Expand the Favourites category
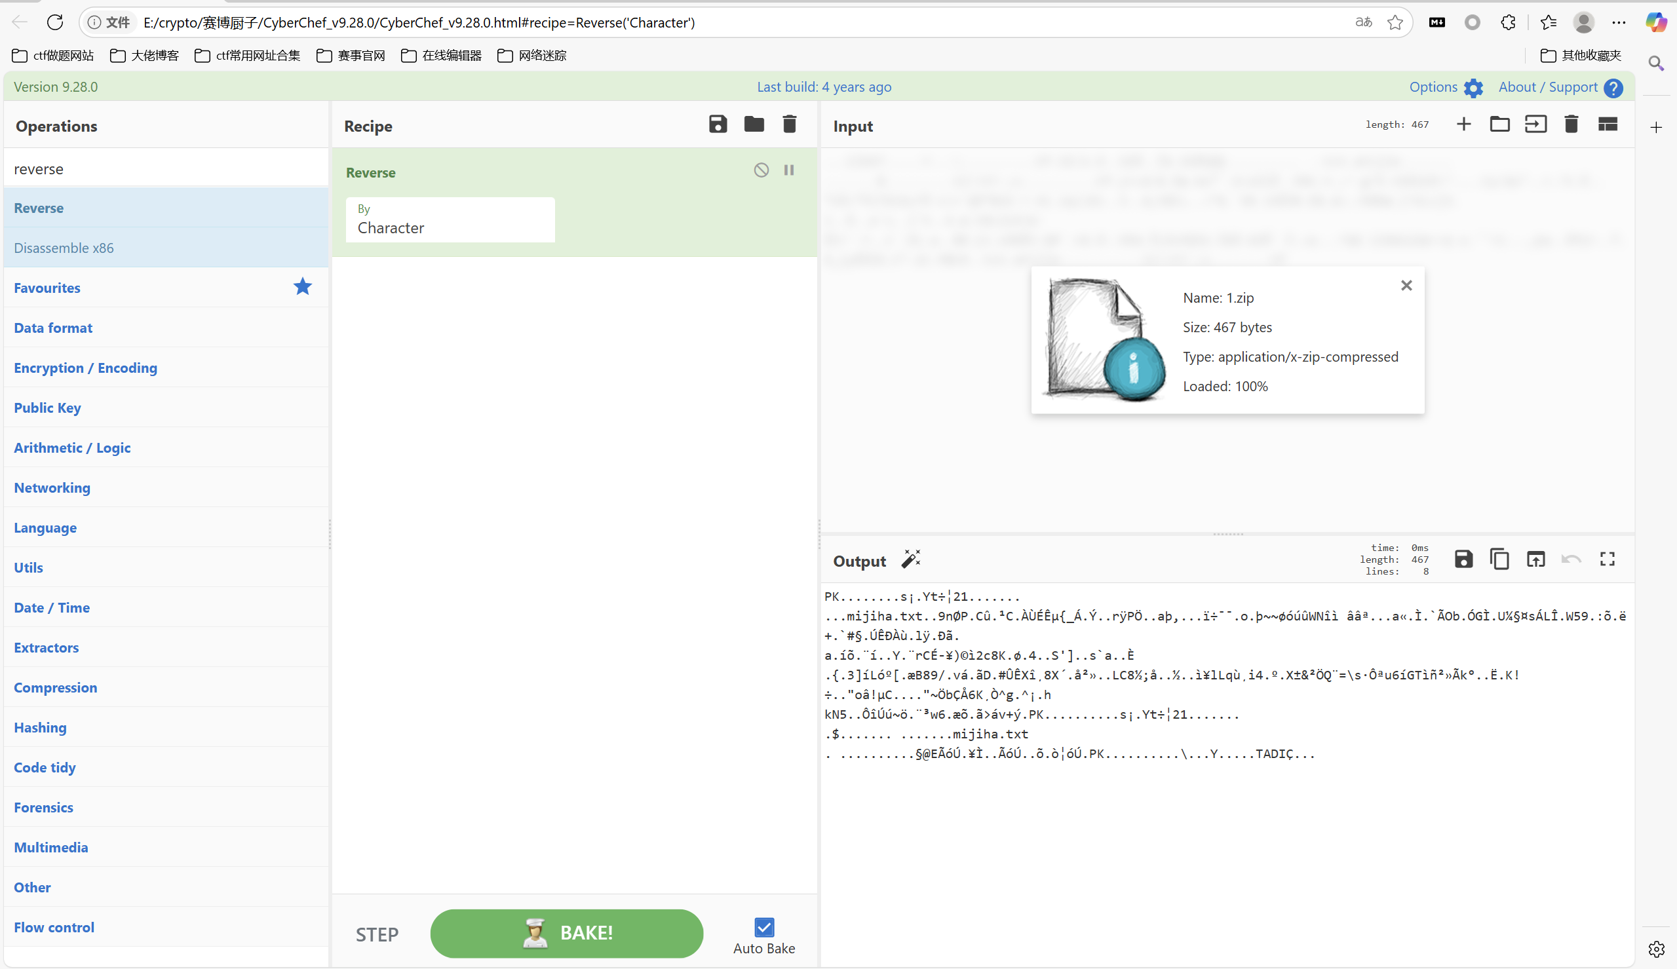The image size is (1677, 969). click(x=166, y=288)
